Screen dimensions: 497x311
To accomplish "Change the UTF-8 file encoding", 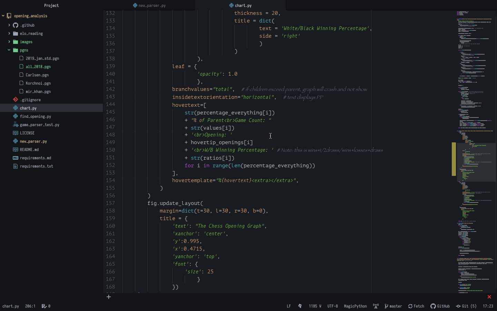I will pyautogui.click(x=332, y=306).
